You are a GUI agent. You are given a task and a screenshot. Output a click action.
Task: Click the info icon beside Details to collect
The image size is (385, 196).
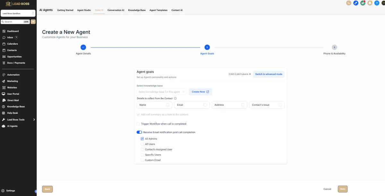(175, 98)
